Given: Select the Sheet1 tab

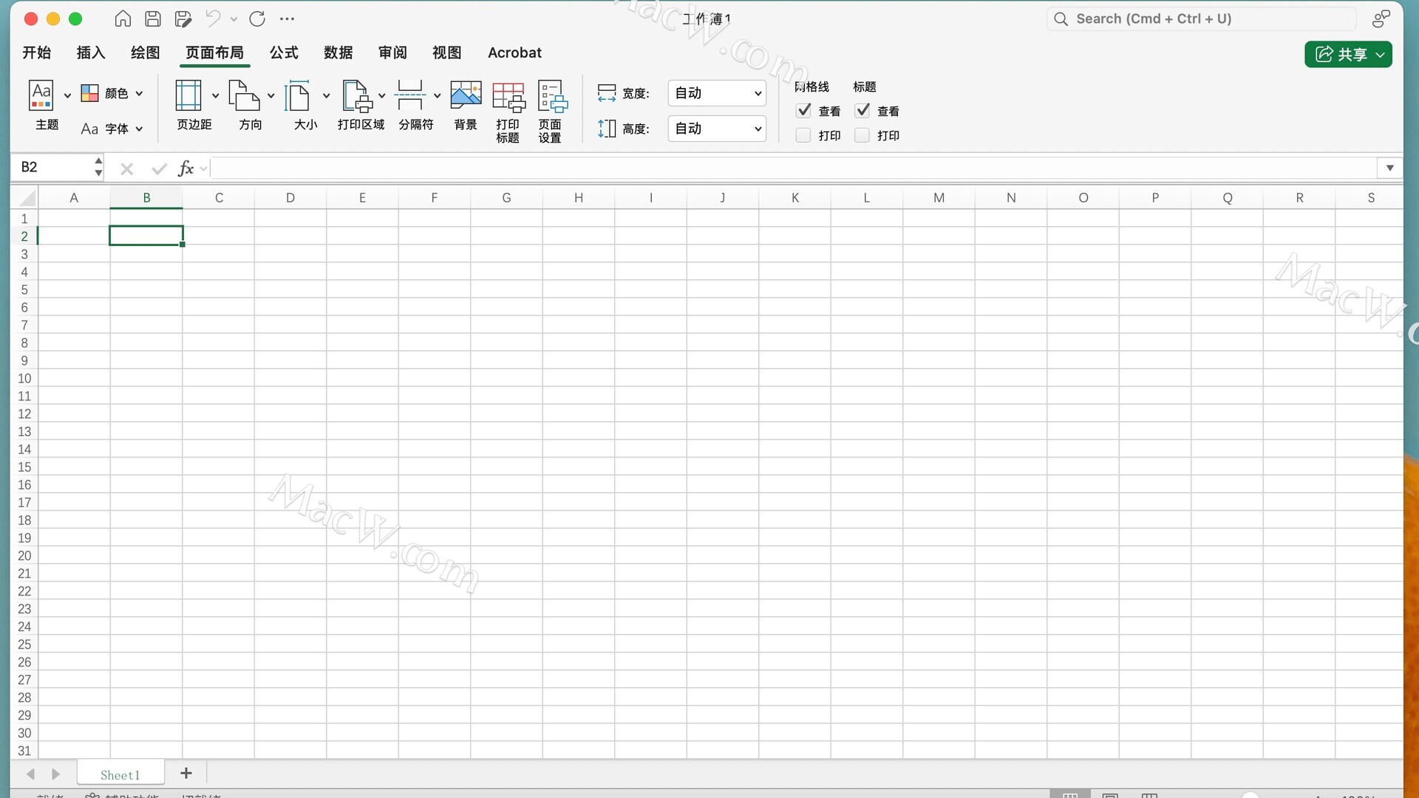Looking at the screenshot, I should (x=120, y=774).
